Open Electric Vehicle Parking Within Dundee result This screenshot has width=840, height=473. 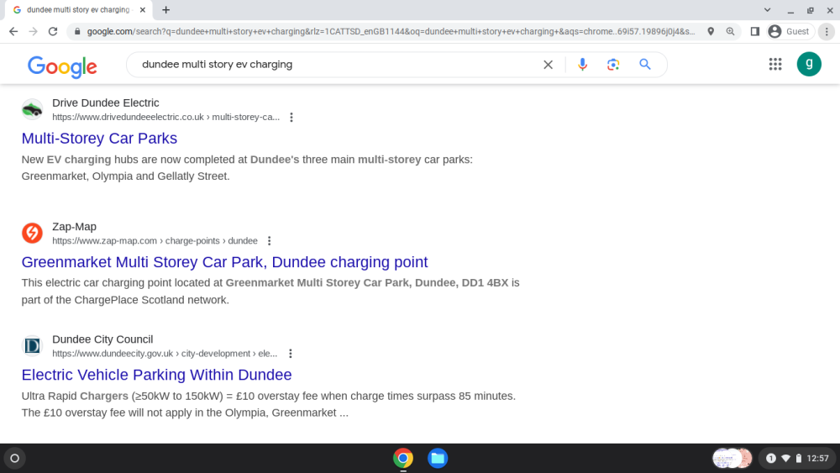pos(156,375)
